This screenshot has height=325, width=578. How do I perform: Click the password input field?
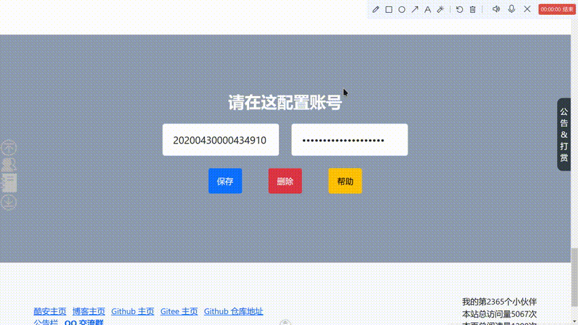(x=349, y=139)
